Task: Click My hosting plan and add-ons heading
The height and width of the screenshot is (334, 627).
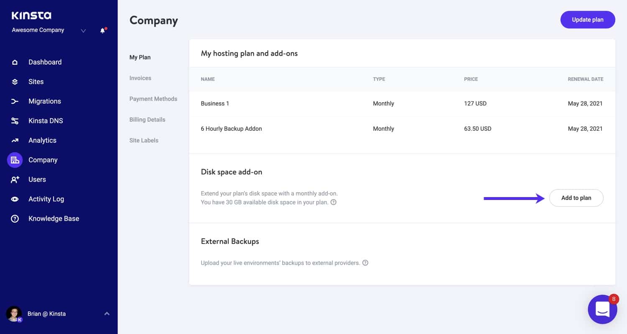Action: (x=249, y=53)
